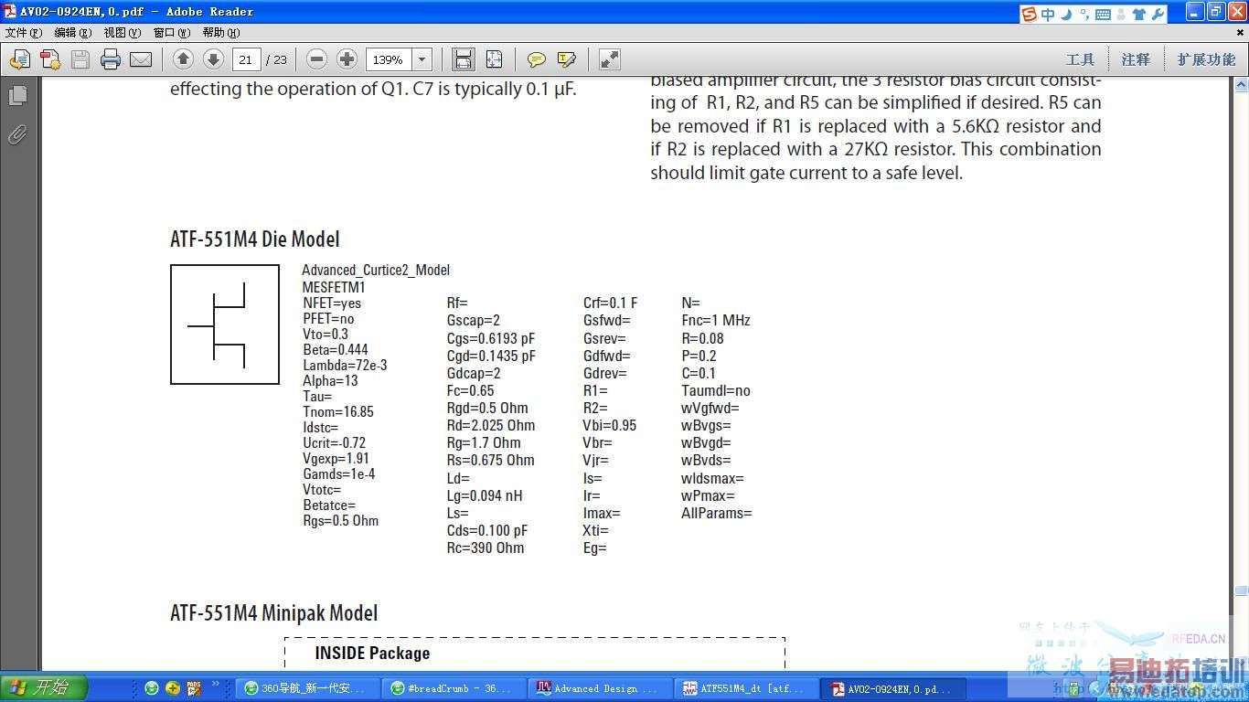Click the 'ATF-551M4 Minipak Model' heading
Image resolution: width=1249 pixels, height=702 pixels.
click(274, 613)
